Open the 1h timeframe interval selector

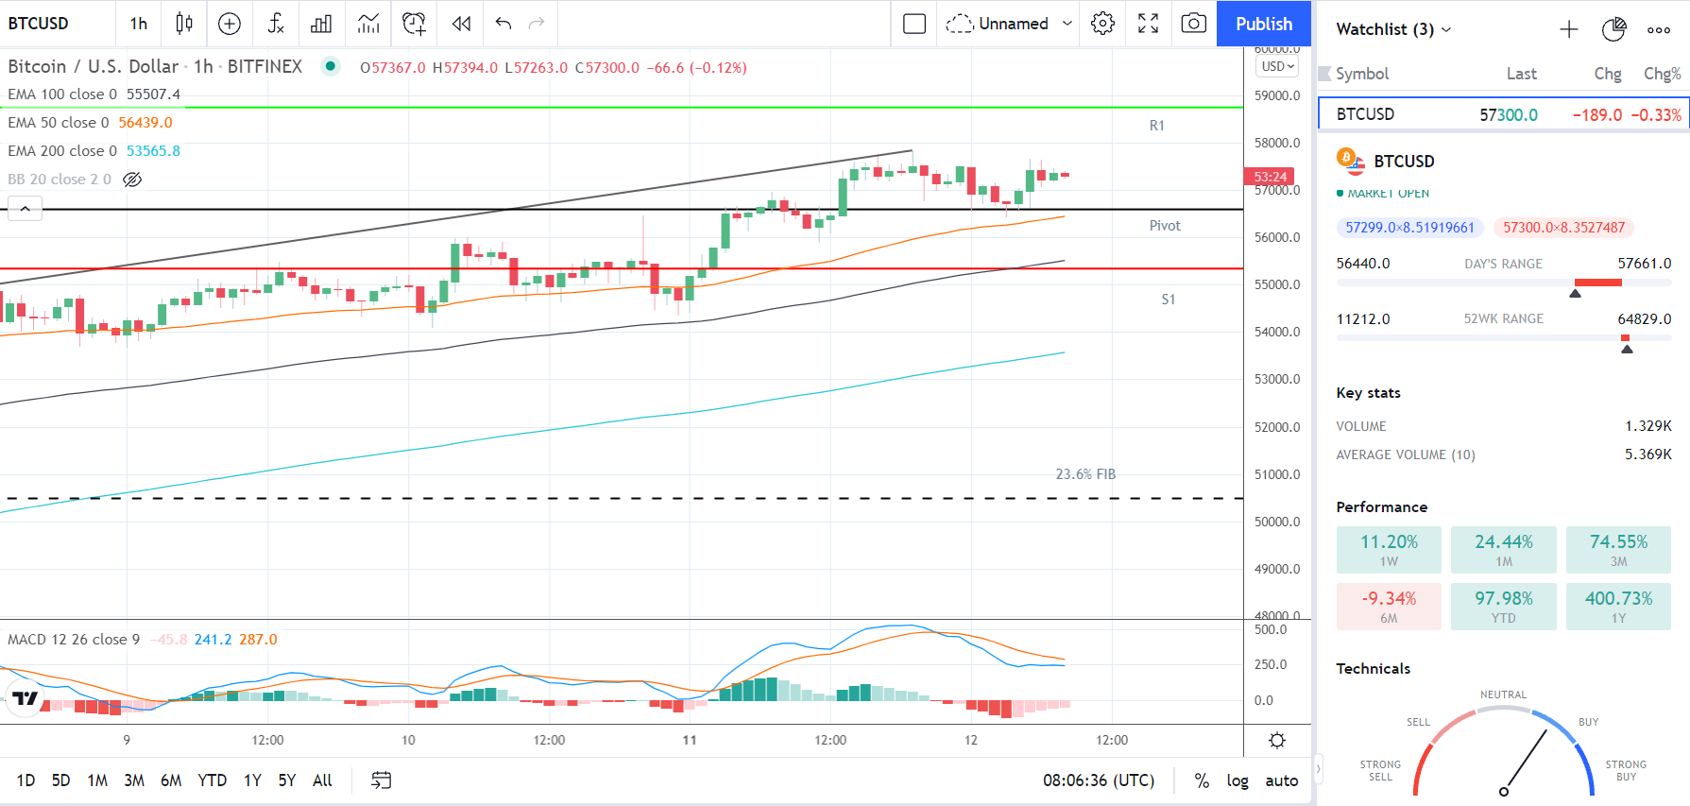coord(139,24)
